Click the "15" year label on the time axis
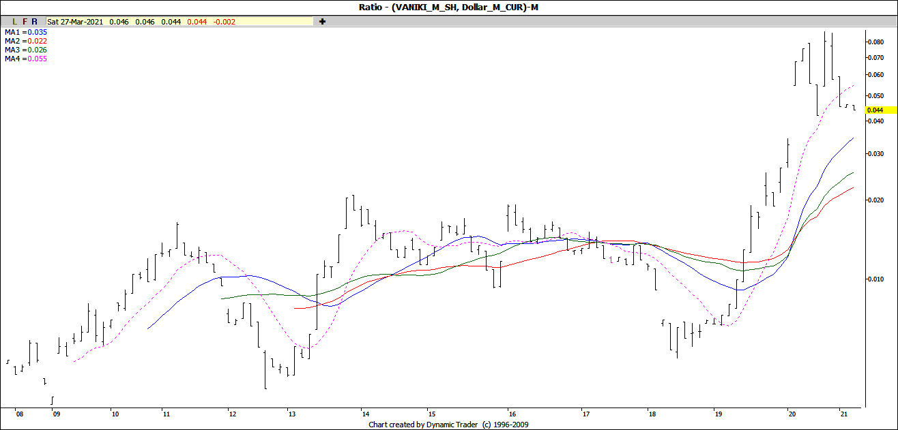This screenshot has height=430, width=898. (432, 414)
